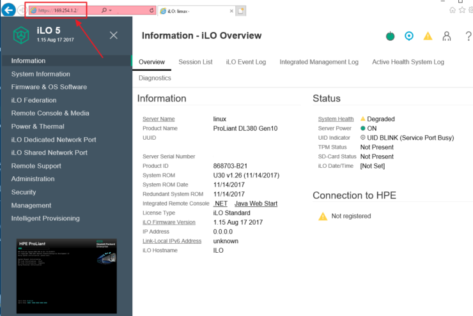
Task: Click the address bar search magnifier icon
Action: (104, 10)
